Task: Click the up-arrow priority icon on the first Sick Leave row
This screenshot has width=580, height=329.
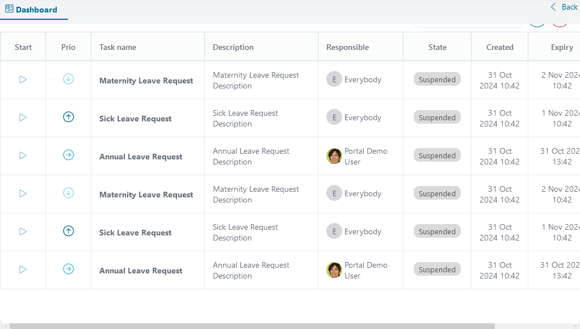Action: point(68,117)
